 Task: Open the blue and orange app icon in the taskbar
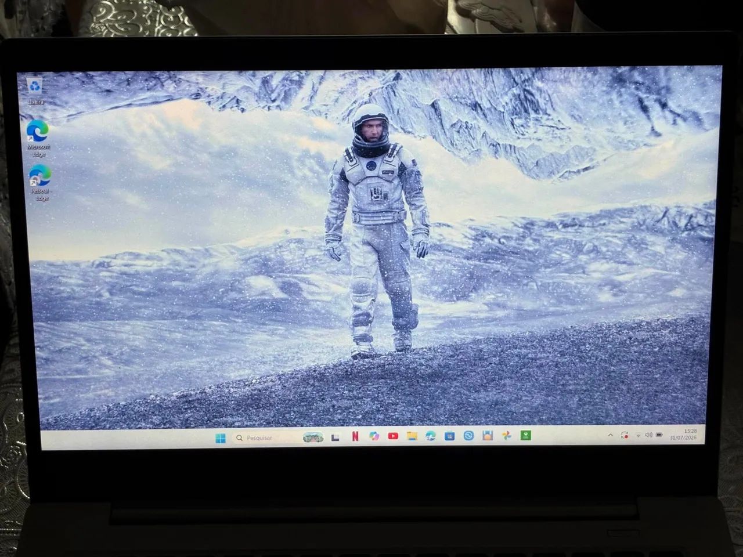(x=488, y=435)
